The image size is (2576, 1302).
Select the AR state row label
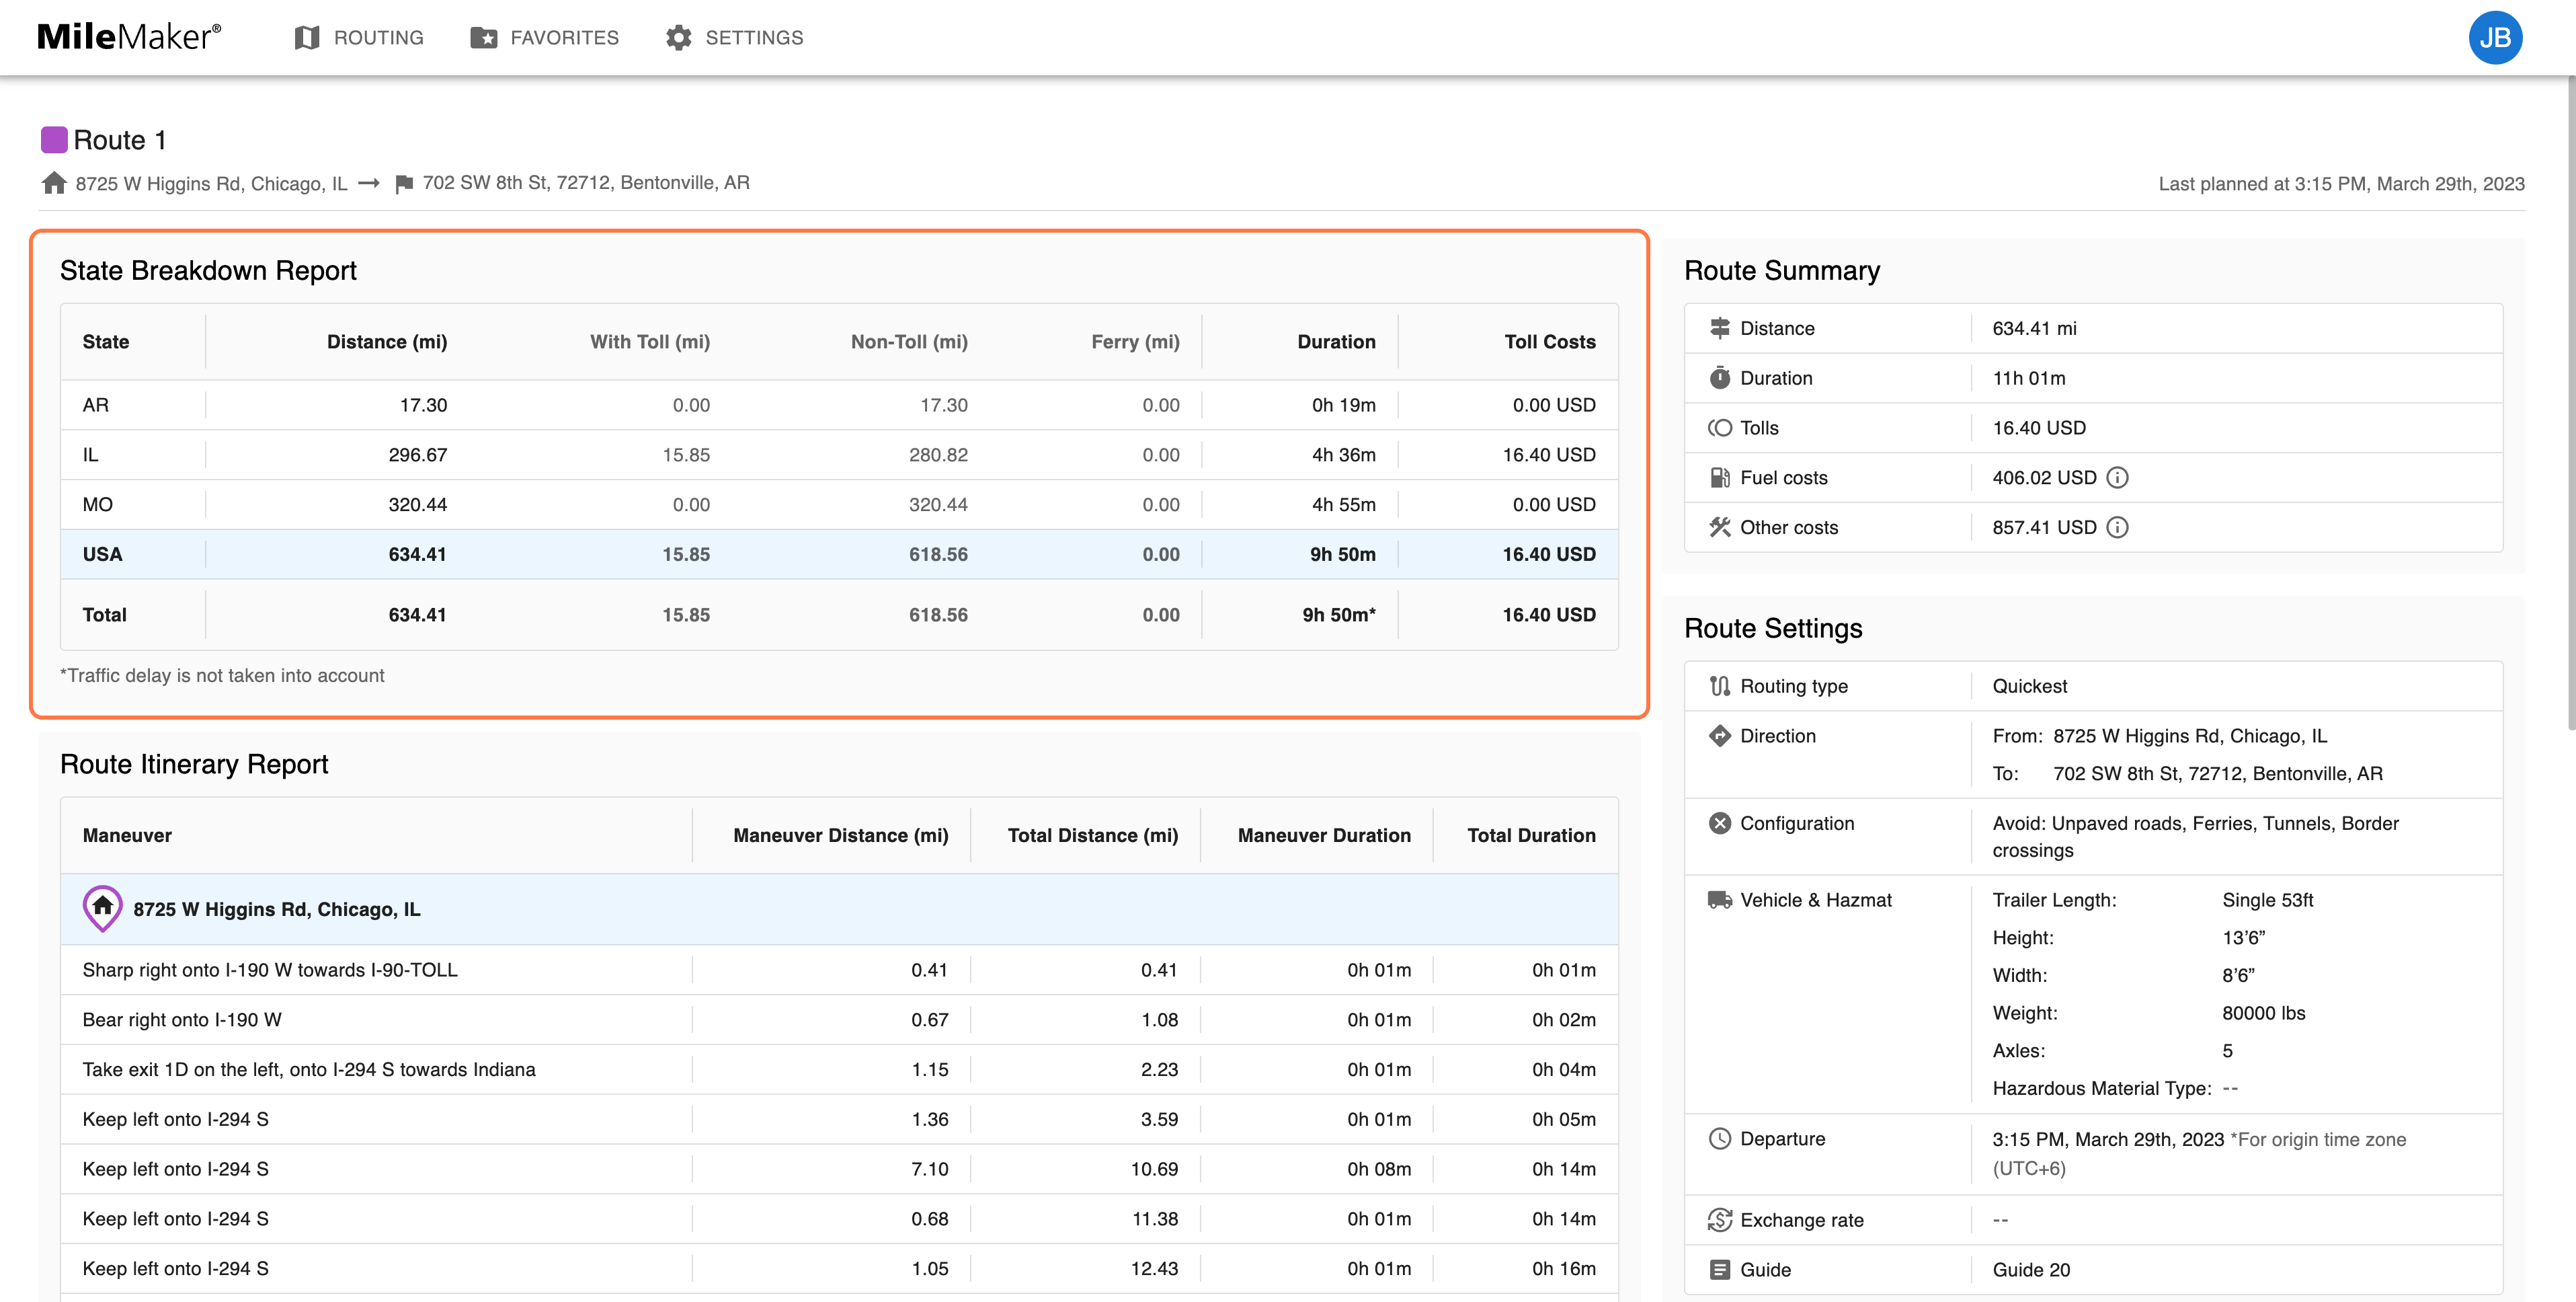[96, 406]
